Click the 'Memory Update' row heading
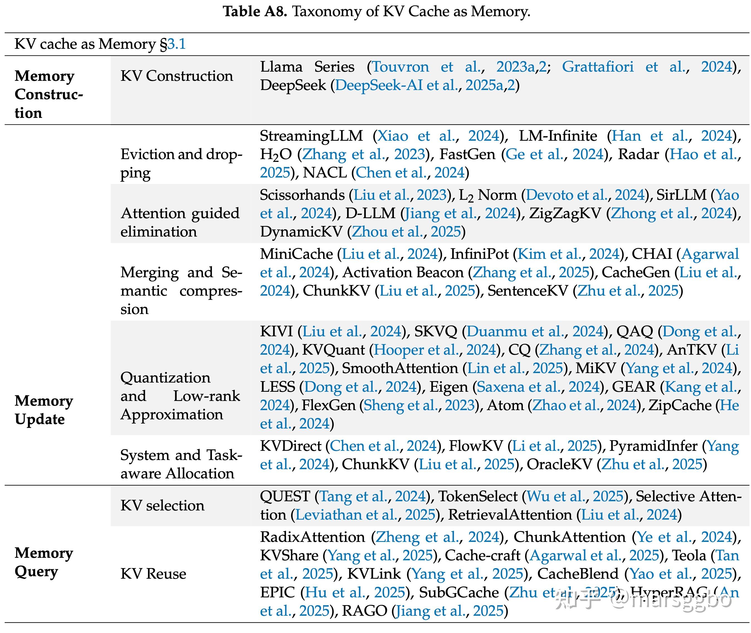Image resolution: width=751 pixels, height=633 pixels. pyautogui.click(x=44, y=410)
